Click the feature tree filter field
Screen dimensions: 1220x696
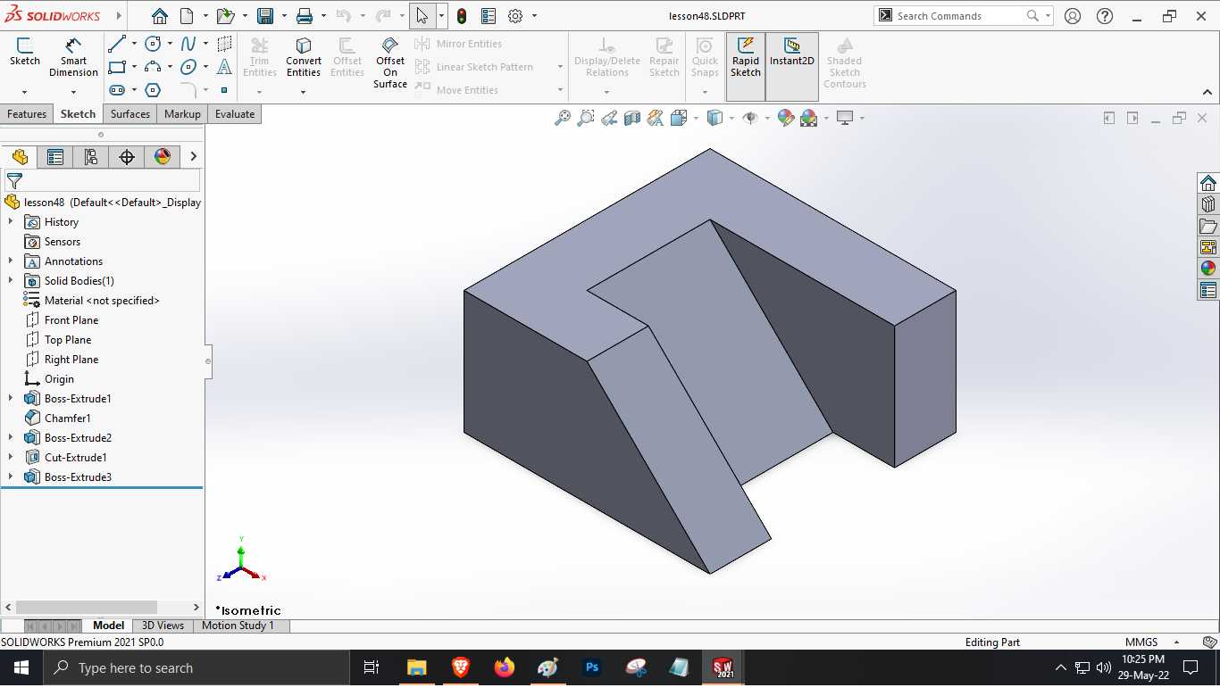(x=103, y=181)
